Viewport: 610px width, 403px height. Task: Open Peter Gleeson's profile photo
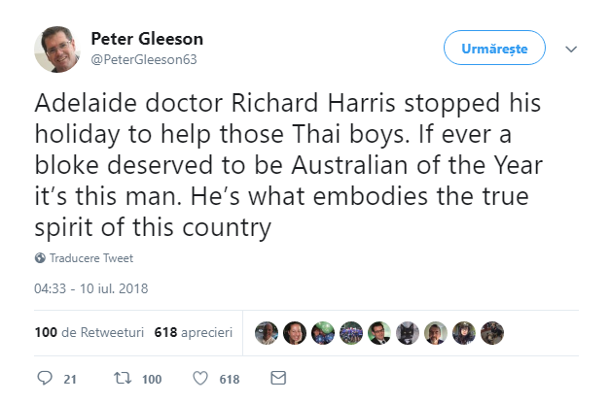click(57, 50)
